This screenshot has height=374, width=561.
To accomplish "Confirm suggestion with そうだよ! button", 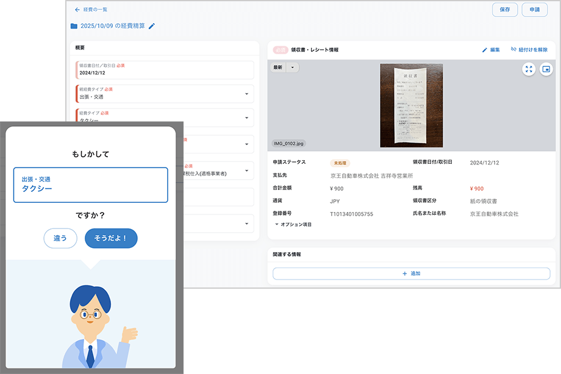I will [111, 238].
